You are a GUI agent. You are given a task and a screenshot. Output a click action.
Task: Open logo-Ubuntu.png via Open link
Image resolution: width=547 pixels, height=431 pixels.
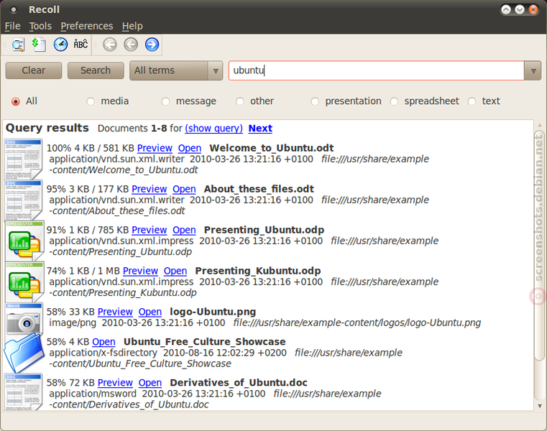150,312
